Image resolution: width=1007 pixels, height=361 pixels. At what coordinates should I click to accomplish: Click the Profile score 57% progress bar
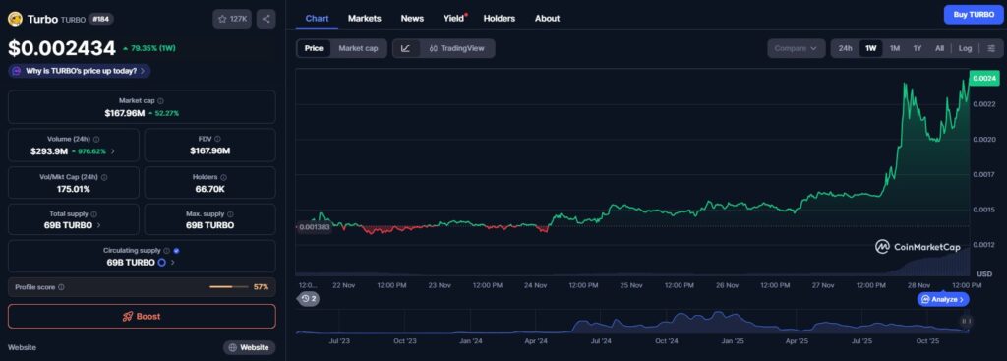click(x=228, y=287)
